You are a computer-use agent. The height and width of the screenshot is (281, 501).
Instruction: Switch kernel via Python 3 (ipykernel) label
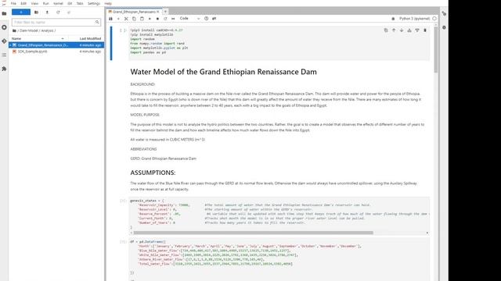tap(414, 19)
